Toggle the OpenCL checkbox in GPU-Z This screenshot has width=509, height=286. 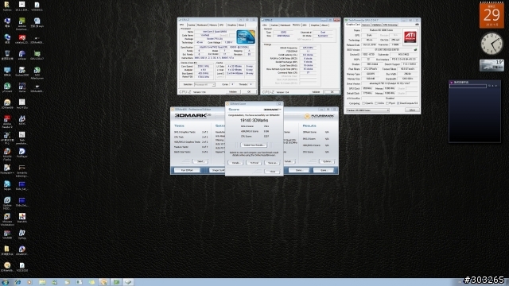click(x=363, y=103)
